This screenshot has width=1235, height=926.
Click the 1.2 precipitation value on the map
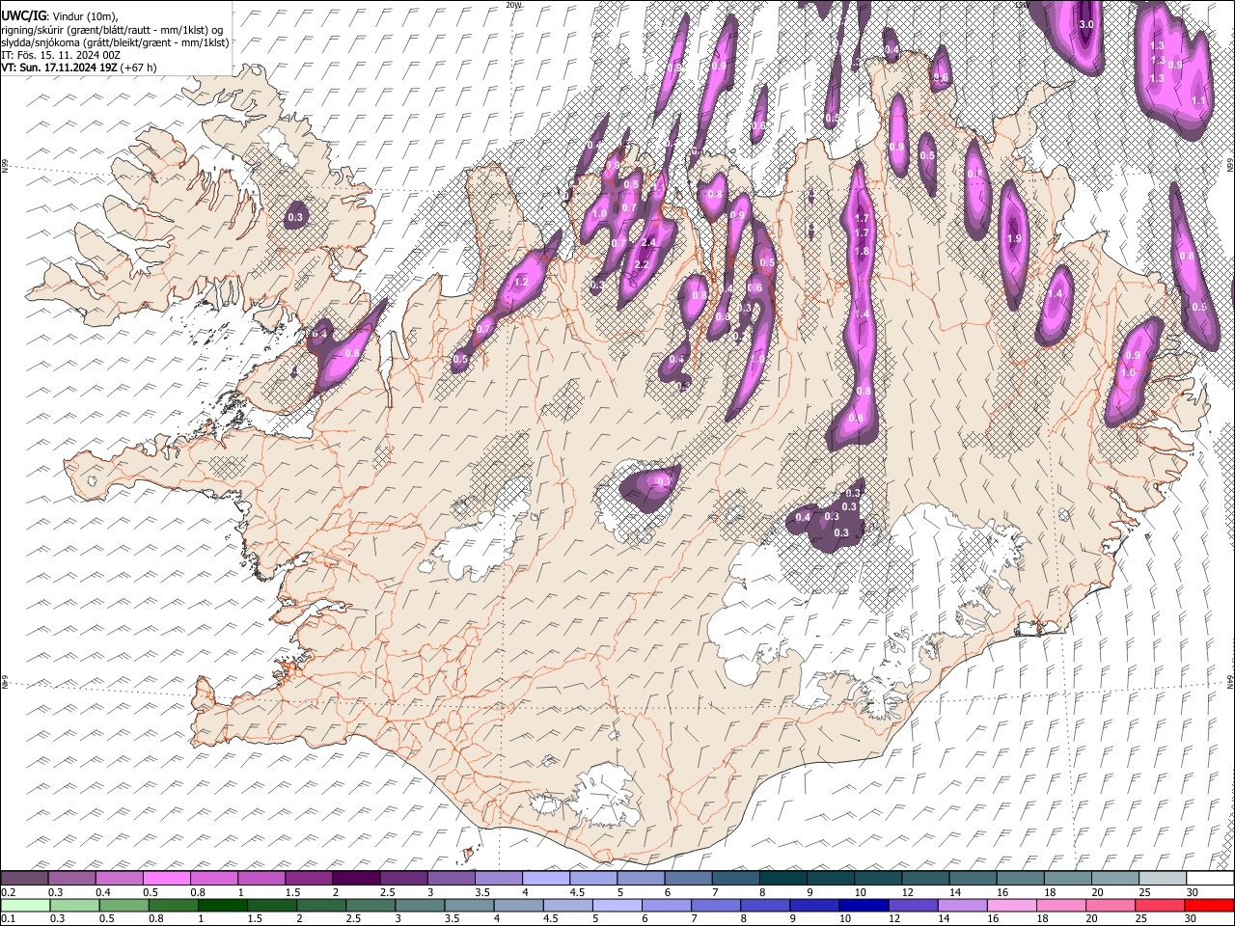[522, 283]
